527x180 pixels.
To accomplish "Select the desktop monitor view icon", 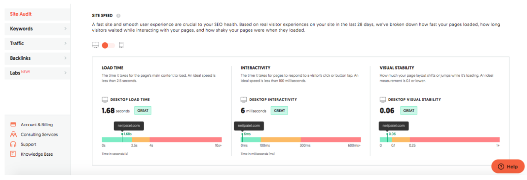I will [x=95, y=45].
